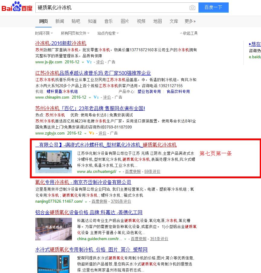This screenshot has height=273, width=261.
Task: Focus the search box containing 硬质氧化冷冻机
Action: point(117,8)
